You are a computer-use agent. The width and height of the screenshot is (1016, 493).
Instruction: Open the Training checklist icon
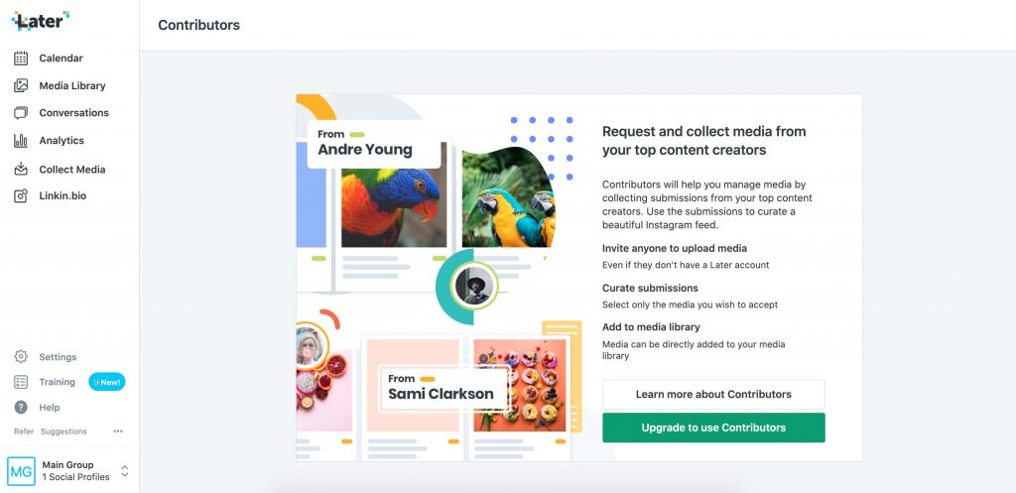coord(21,382)
